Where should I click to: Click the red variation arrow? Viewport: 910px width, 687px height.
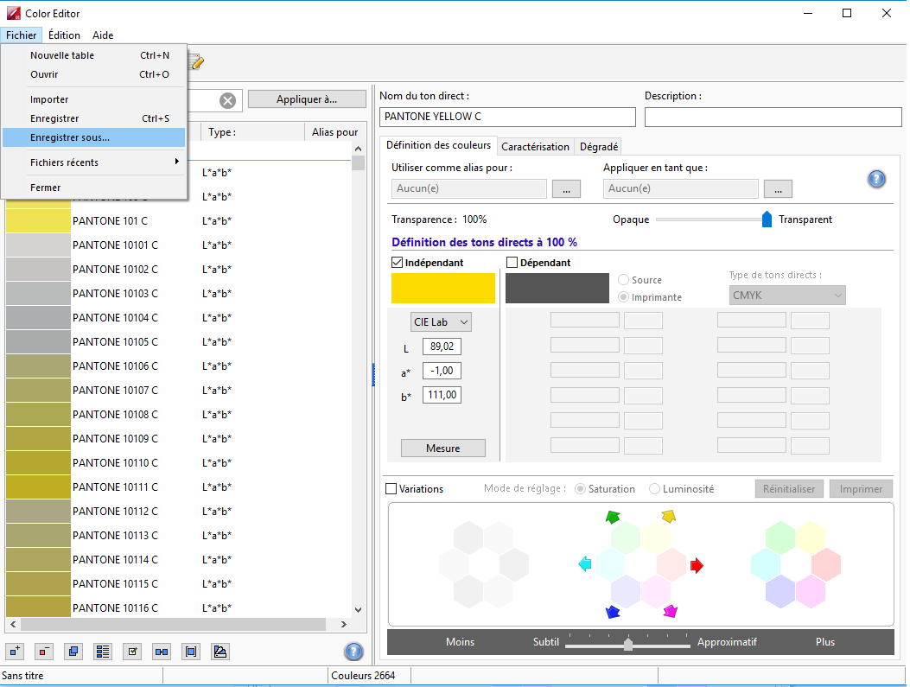coord(697,565)
